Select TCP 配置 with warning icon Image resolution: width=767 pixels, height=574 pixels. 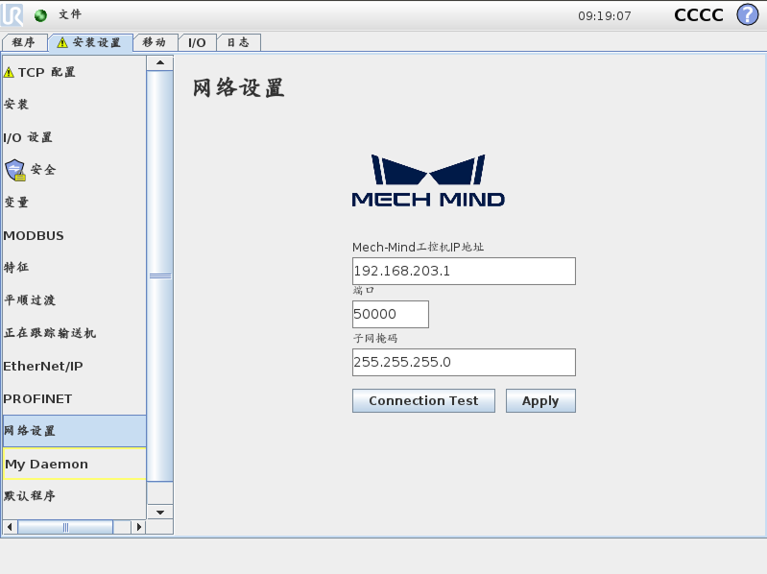pyautogui.click(x=40, y=72)
